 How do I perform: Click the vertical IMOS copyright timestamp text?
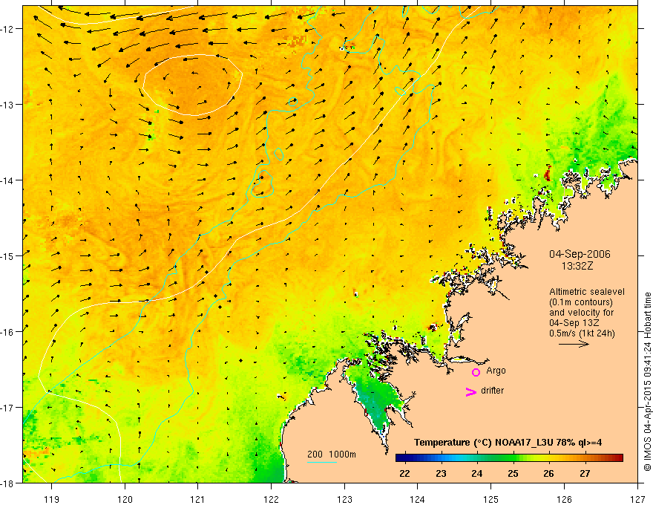click(x=647, y=383)
